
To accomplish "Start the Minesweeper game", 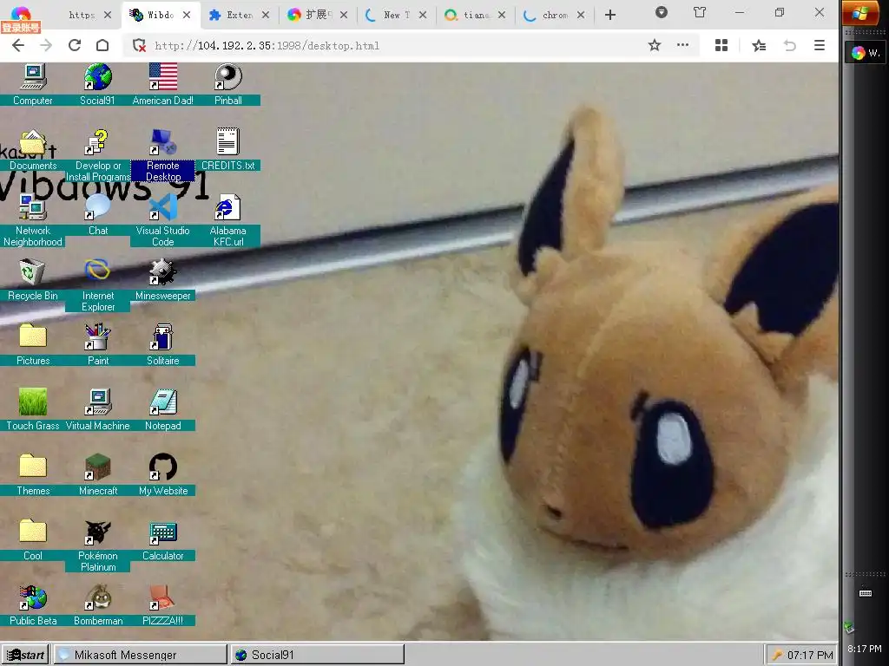I will point(162,279).
